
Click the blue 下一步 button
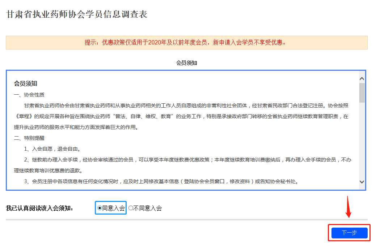tap(349, 233)
